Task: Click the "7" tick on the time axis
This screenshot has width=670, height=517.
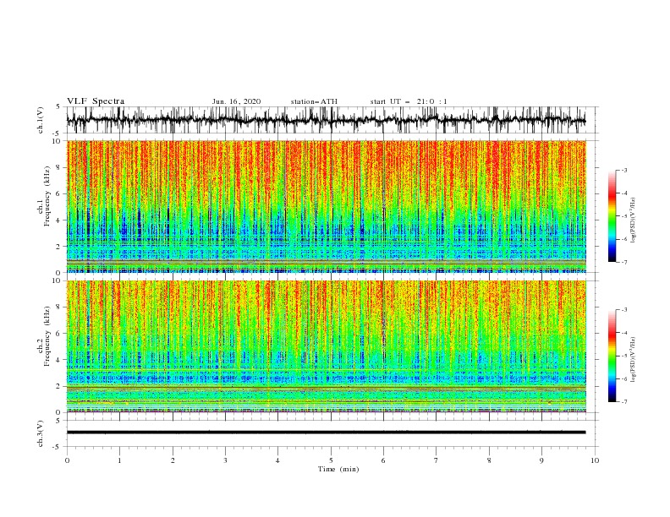Action: point(437,460)
